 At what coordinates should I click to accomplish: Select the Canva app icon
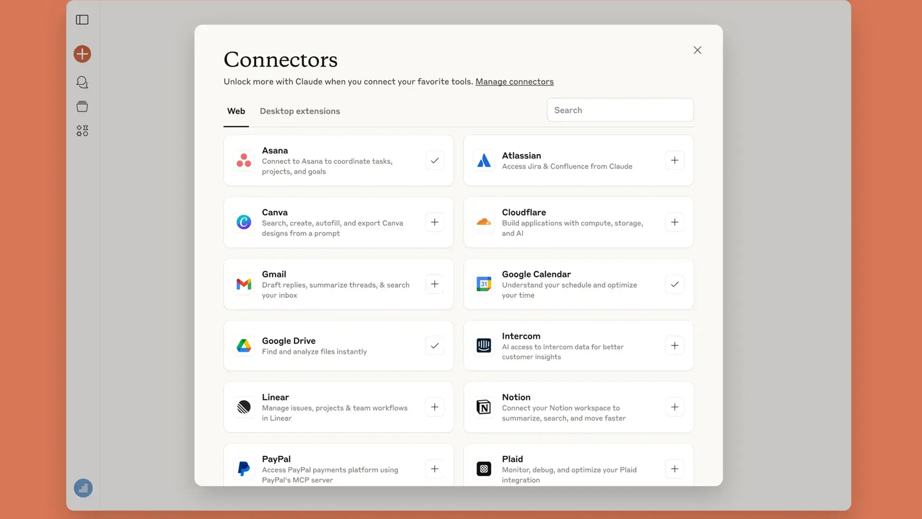click(x=244, y=222)
